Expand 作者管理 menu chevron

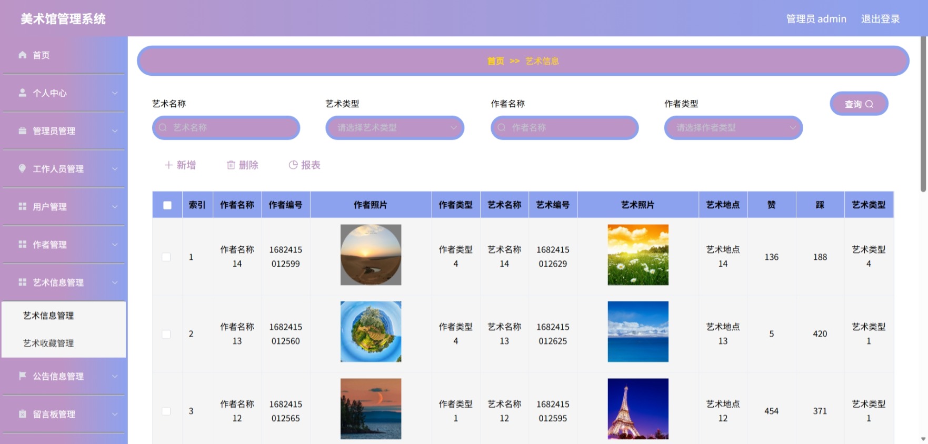[115, 245]
